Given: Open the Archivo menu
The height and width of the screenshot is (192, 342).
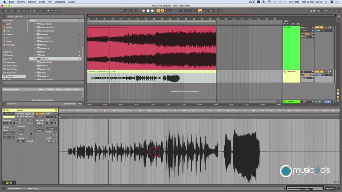Looking at the screenshot, I should click(x=21, y=2).
